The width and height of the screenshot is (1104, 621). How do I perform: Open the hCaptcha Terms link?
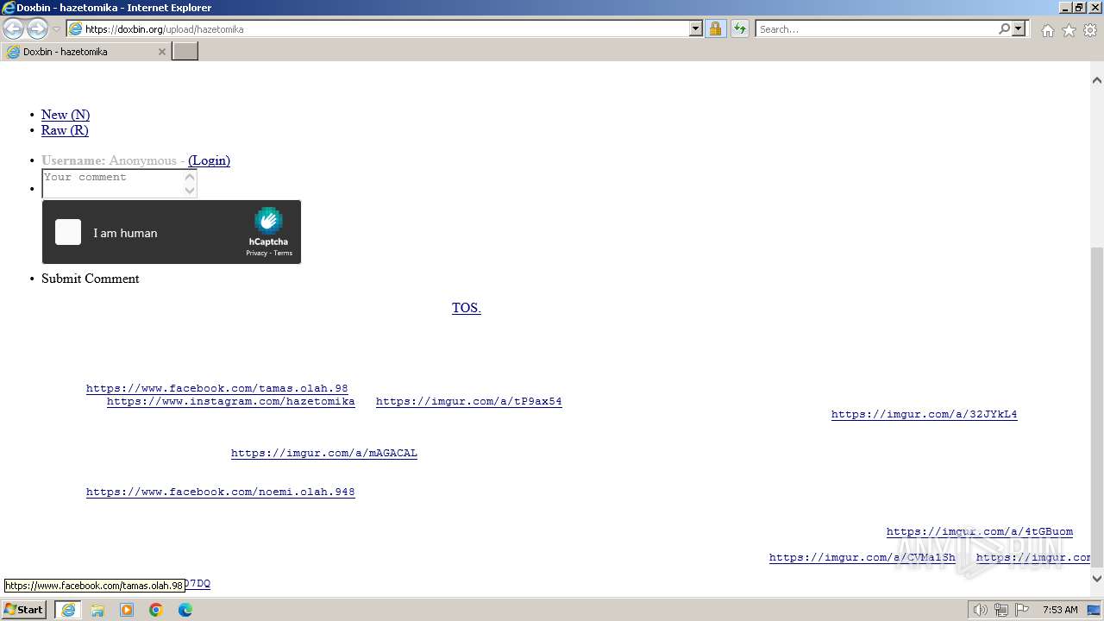283,254
